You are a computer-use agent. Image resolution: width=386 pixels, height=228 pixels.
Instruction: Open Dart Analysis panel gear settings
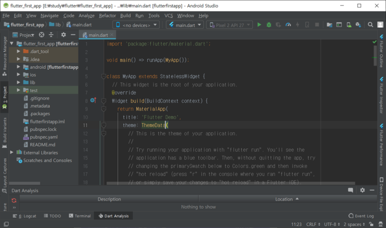point(363,190)
